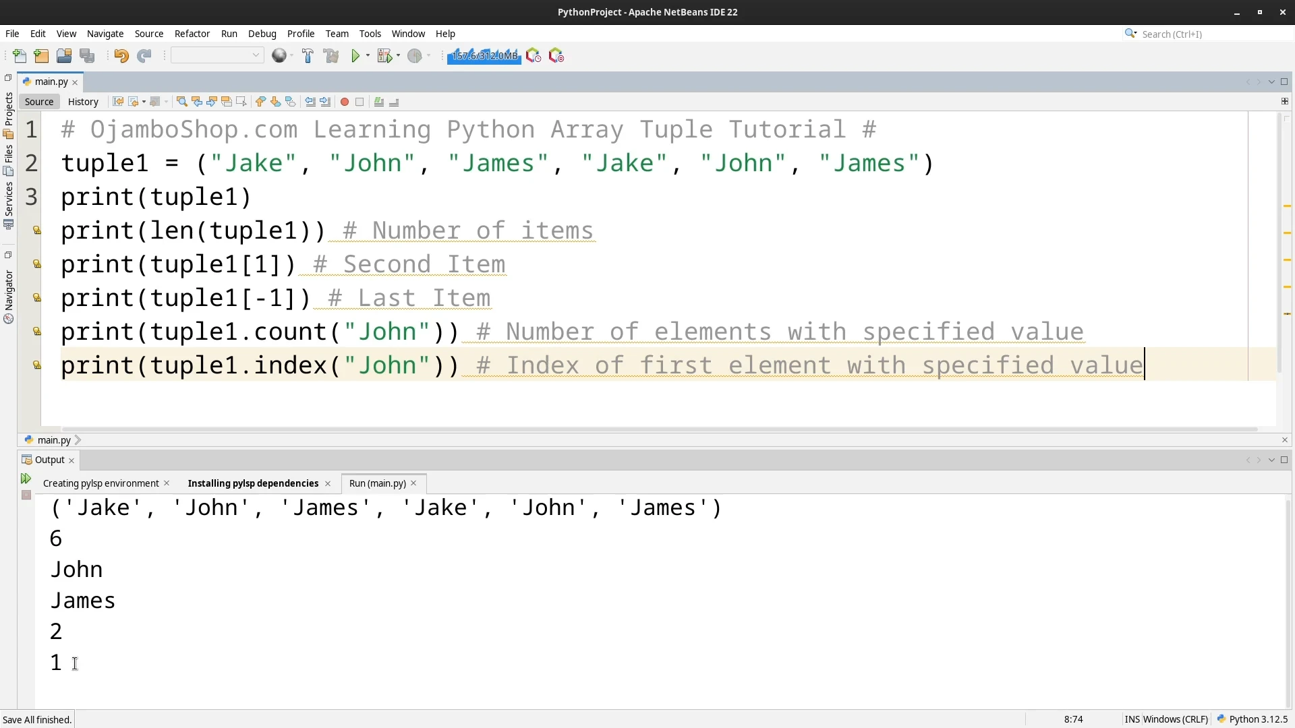Screen dimensions: 1295x728
Task: Click the Debug Project icon
Action: tap(384, 56)
